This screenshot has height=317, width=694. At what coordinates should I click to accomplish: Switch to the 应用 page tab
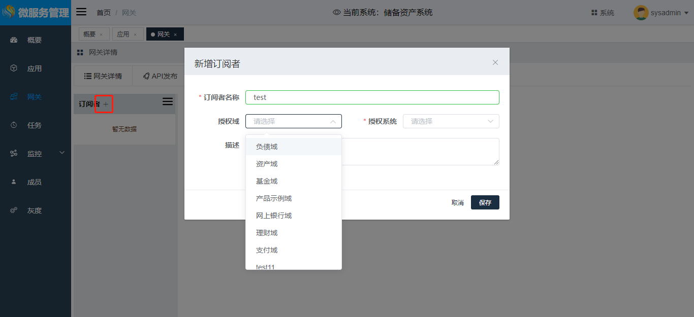pyautogui.click(x=123, y=34)
